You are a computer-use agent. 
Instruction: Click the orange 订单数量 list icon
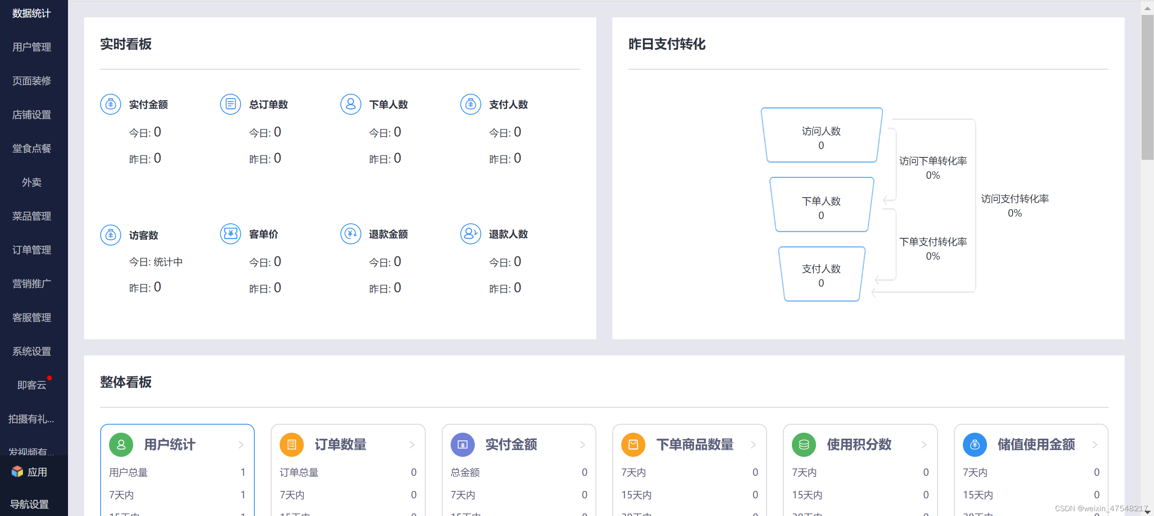coord(292,444)
